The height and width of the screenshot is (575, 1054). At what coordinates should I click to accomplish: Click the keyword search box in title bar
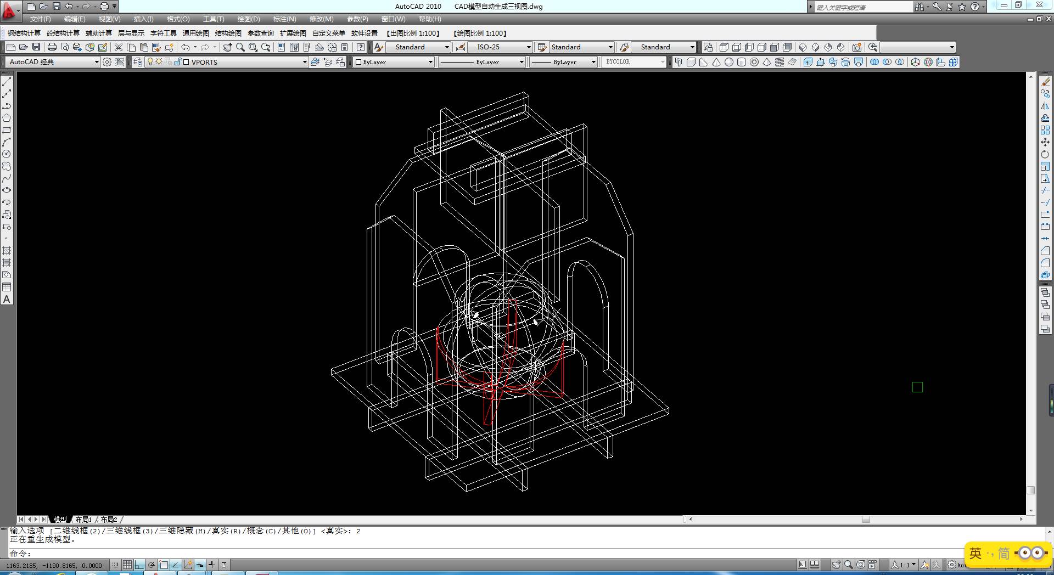(863, 7)
